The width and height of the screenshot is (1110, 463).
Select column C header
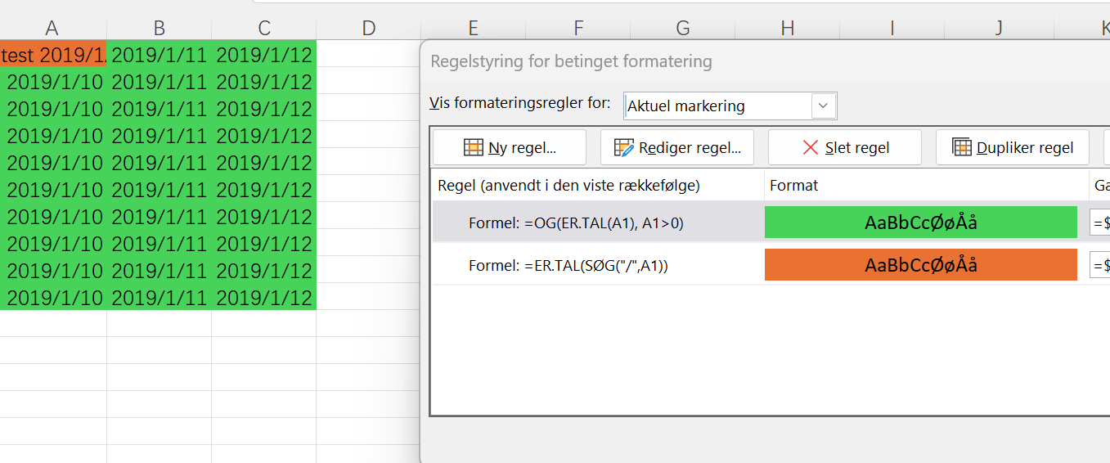pos(263,29)
